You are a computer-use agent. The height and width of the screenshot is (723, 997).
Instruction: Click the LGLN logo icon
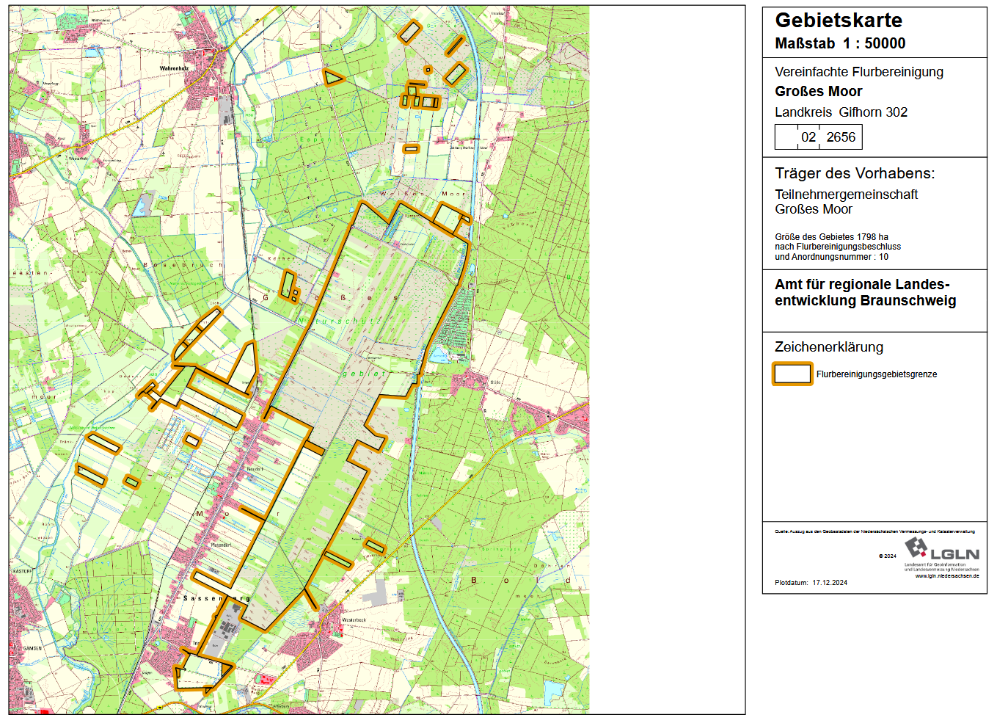point(916,547)
